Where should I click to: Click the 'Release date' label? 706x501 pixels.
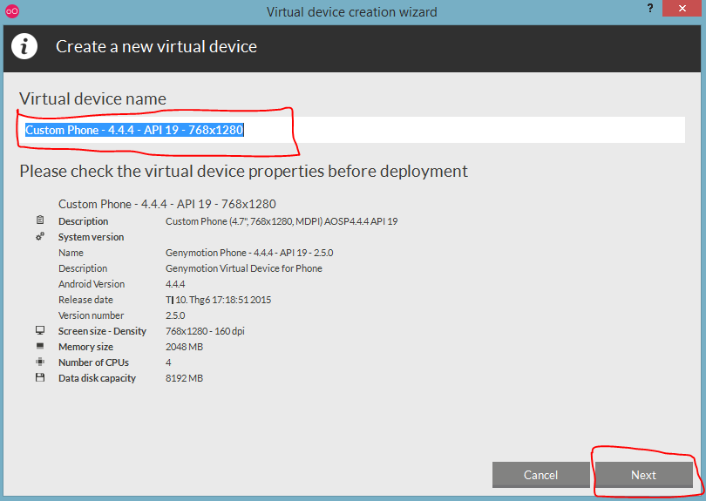tap(85, 300)
